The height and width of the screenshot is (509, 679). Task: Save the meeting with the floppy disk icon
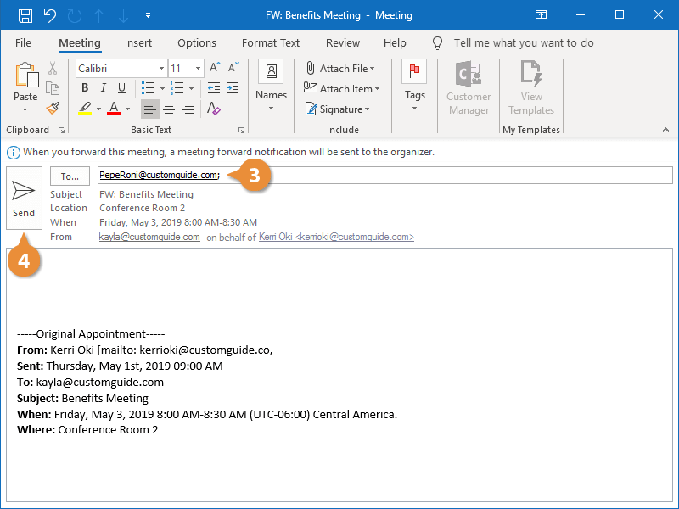(25, 15)
